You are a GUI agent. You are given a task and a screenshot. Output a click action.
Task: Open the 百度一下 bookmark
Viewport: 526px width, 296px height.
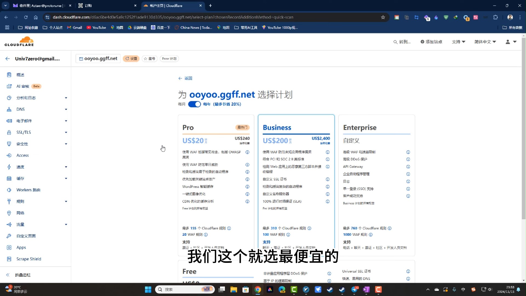[x=161, y=27]
